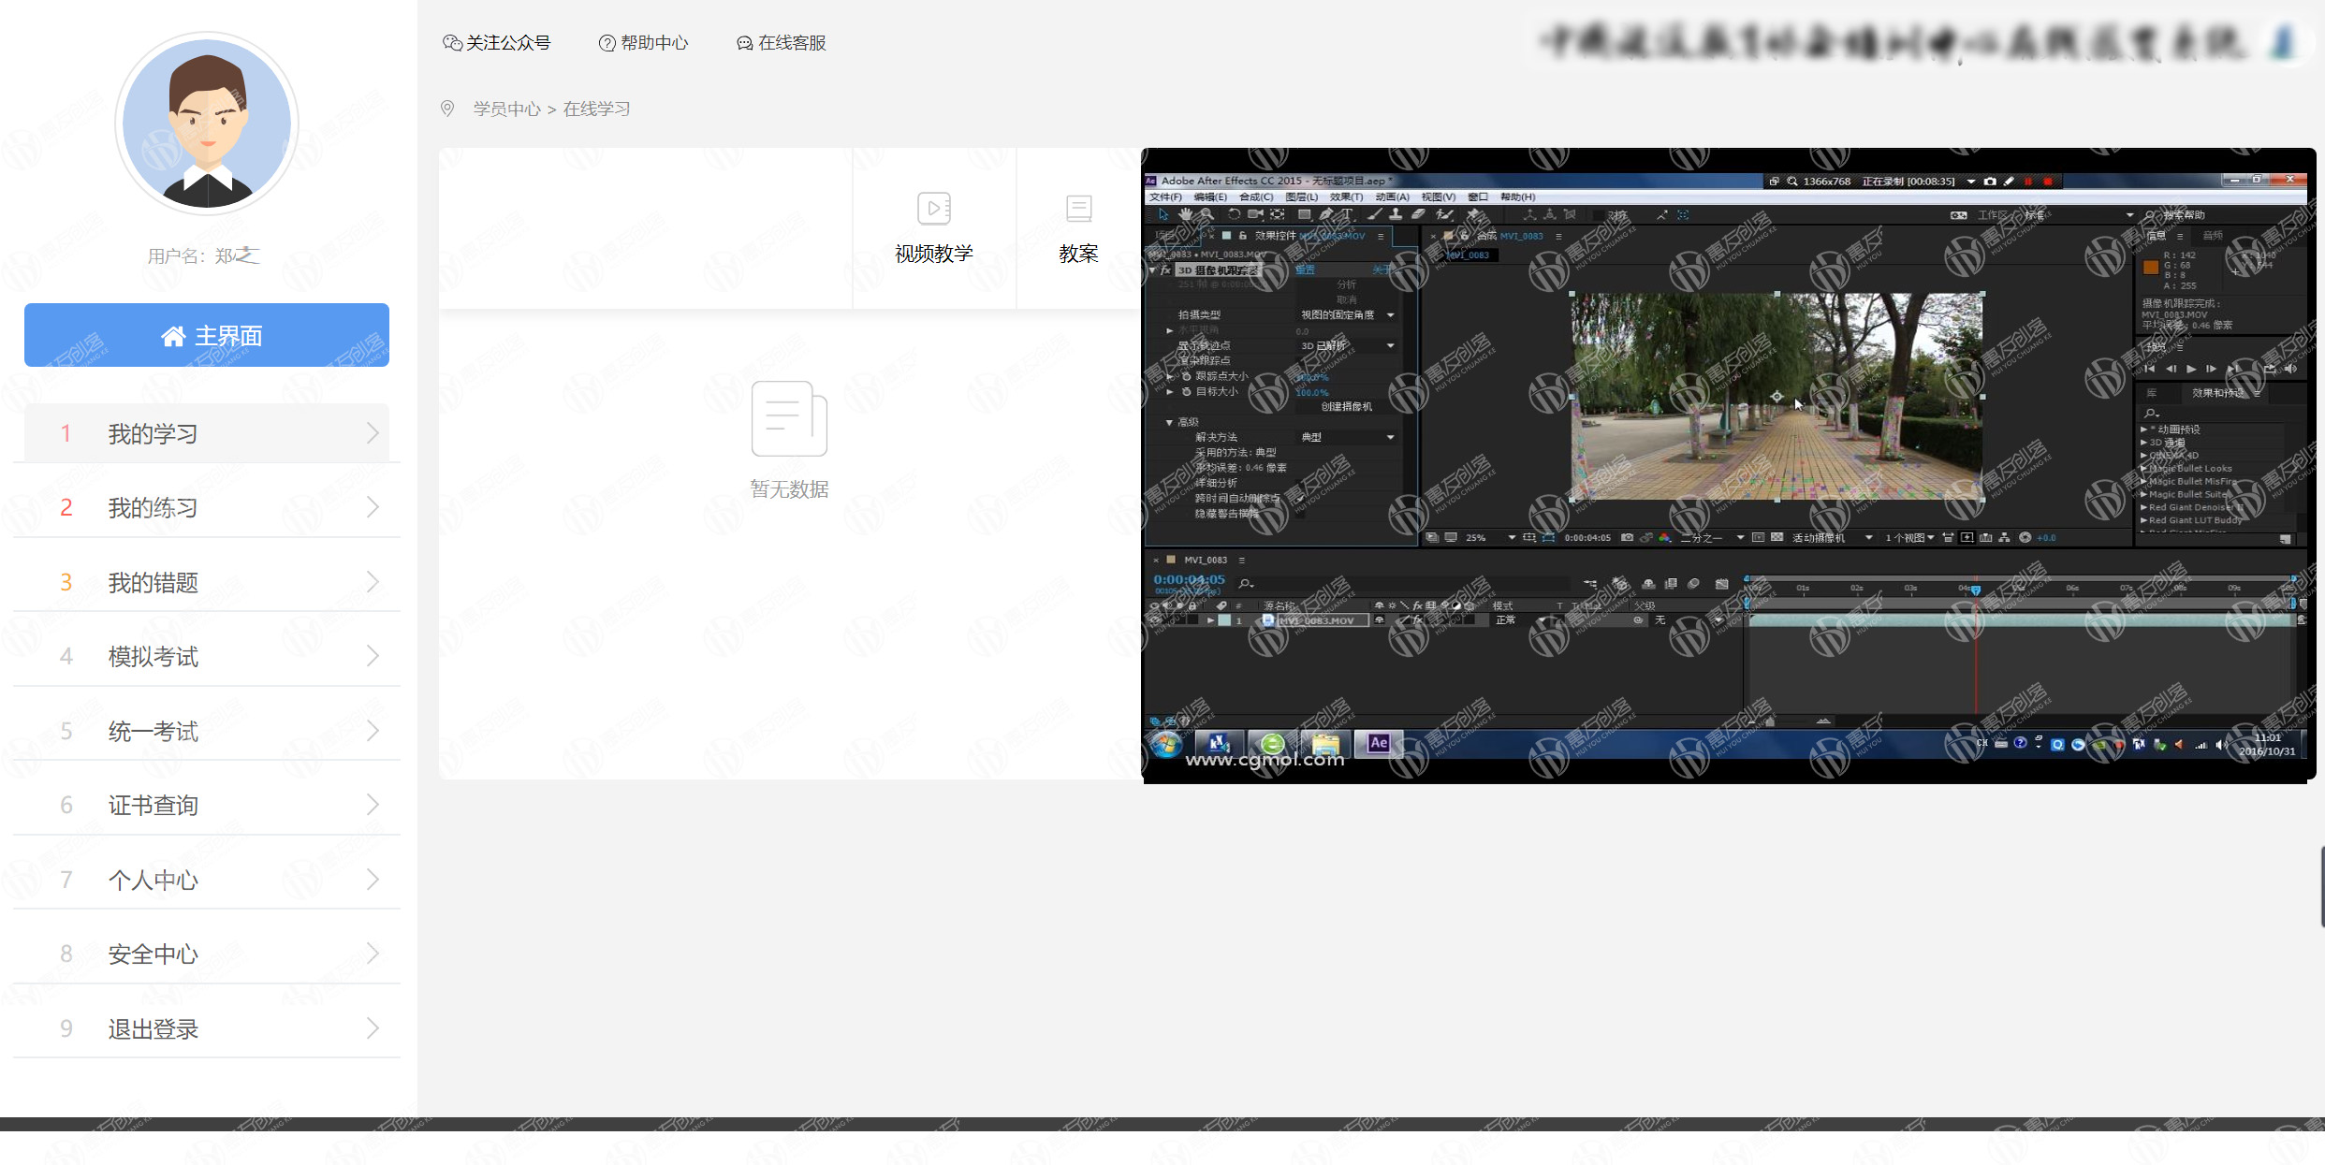The width and height of the screenshot is (2325, 1165).
Task: Click the 关注公众号 WeChat icon
Action: click(x=452, y=43)
